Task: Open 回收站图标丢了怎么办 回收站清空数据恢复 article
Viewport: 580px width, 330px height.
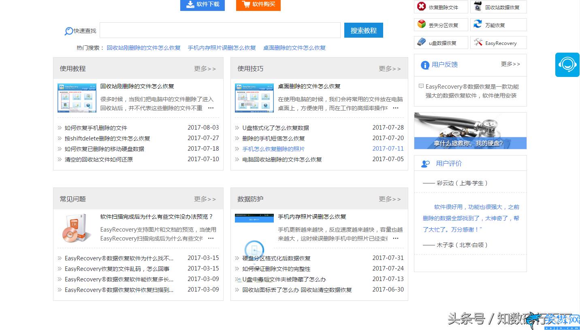Action: point(297,290)
